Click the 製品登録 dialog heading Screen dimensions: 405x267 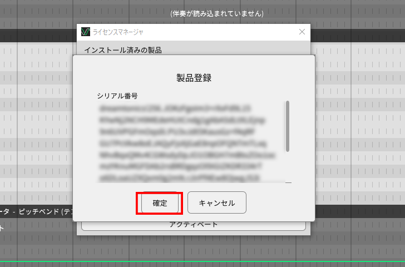[194, 78]
